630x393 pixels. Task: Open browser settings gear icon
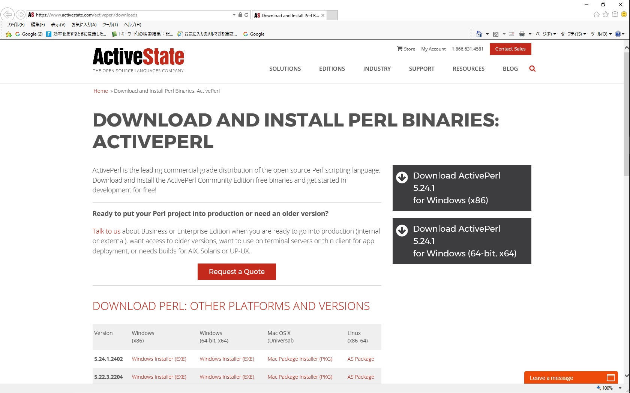tap(615, 14)
